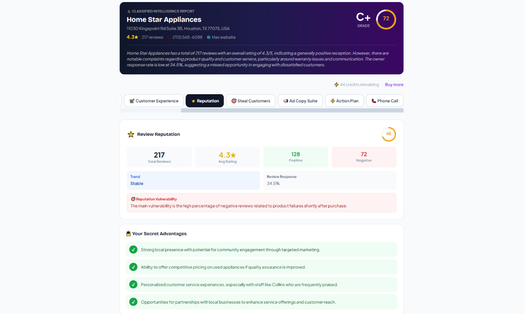Viewport: 525px width, 314px height.
Task: Open the Steal Customers tab
Action: click(x=251, y=100)
